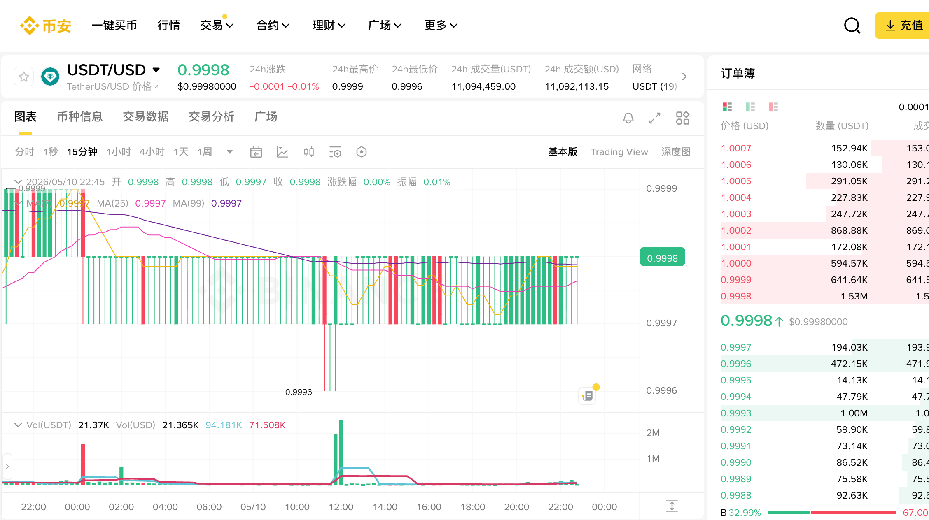The height and width of the screenshot is (520, 929).
Task: Open the 广场 nav dropdown
Action: tap(385, 26)
